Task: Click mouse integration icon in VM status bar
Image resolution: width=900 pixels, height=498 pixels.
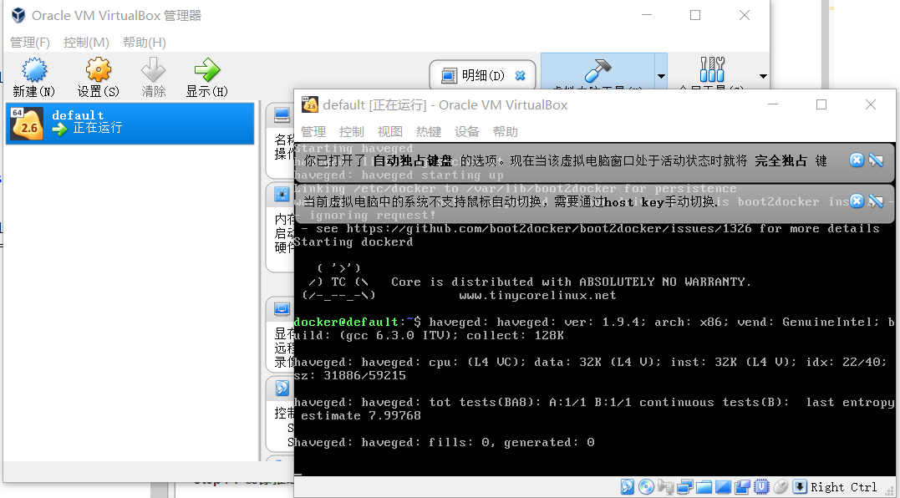Action: pos(781,487)
